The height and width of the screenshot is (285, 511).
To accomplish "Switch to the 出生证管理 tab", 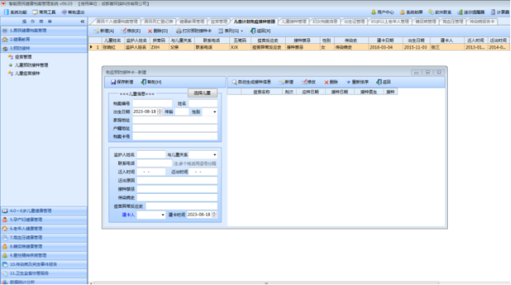I will coord(355,22).
